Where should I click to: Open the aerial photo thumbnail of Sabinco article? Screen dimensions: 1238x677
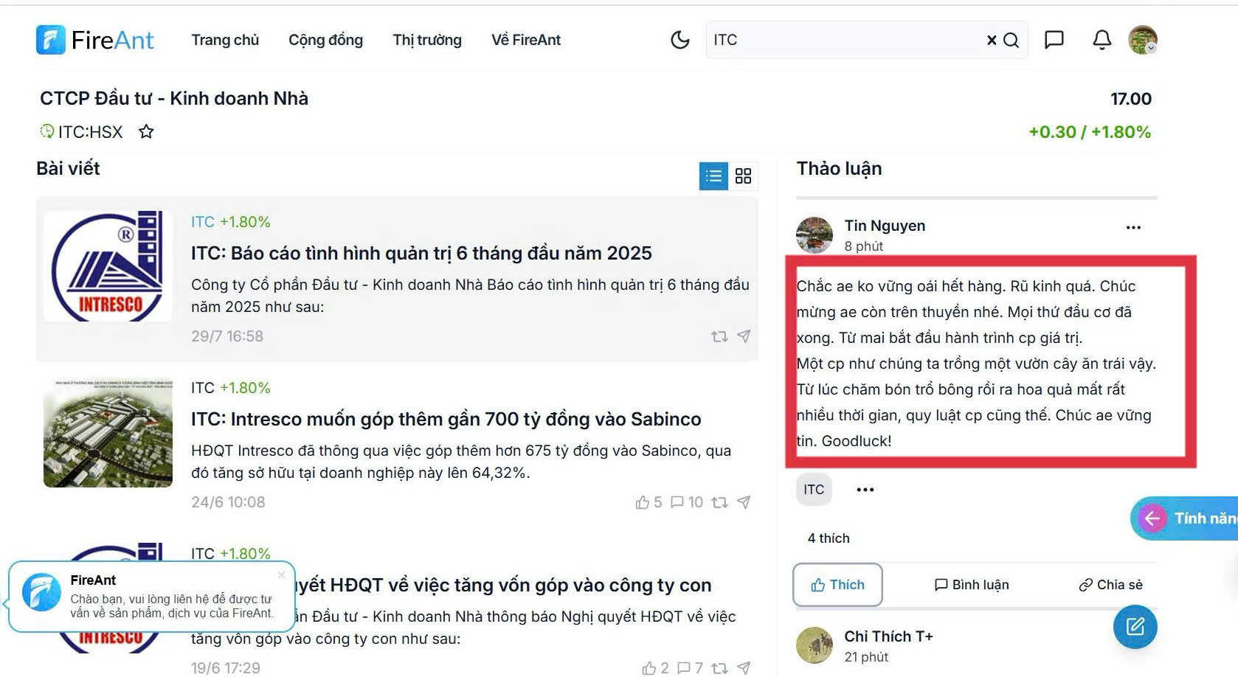coord(108,433)
